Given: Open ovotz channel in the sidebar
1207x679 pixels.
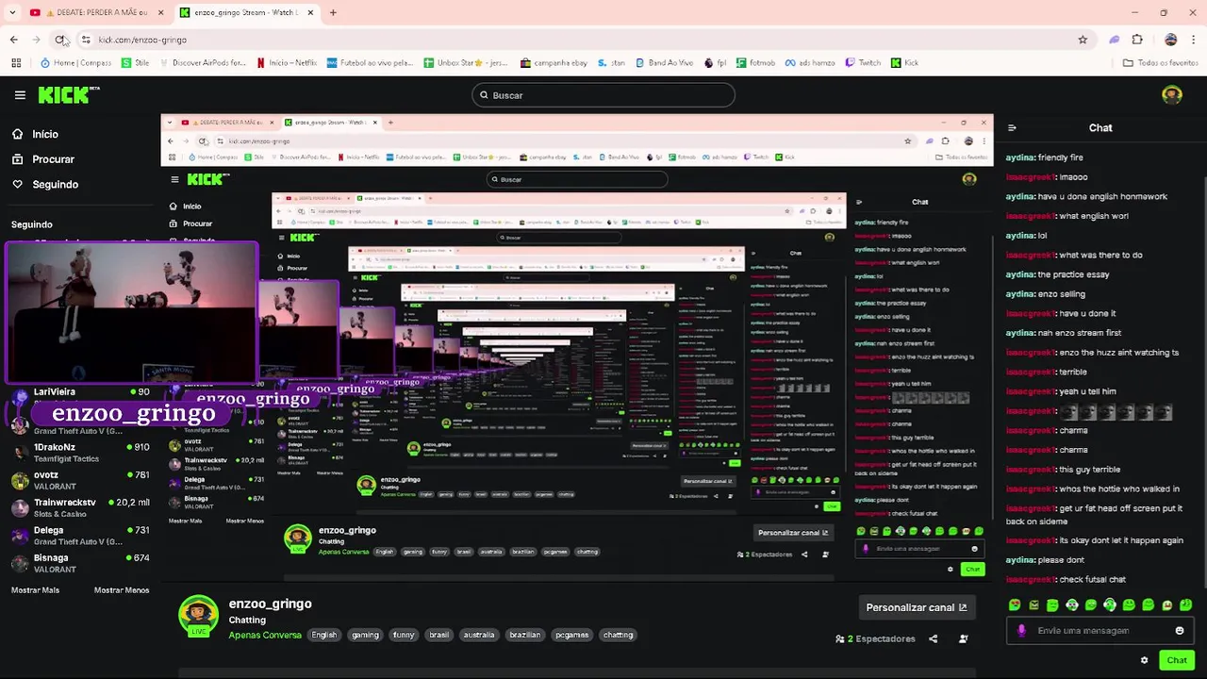Looking at the screenshot, I should pos(80,480).
